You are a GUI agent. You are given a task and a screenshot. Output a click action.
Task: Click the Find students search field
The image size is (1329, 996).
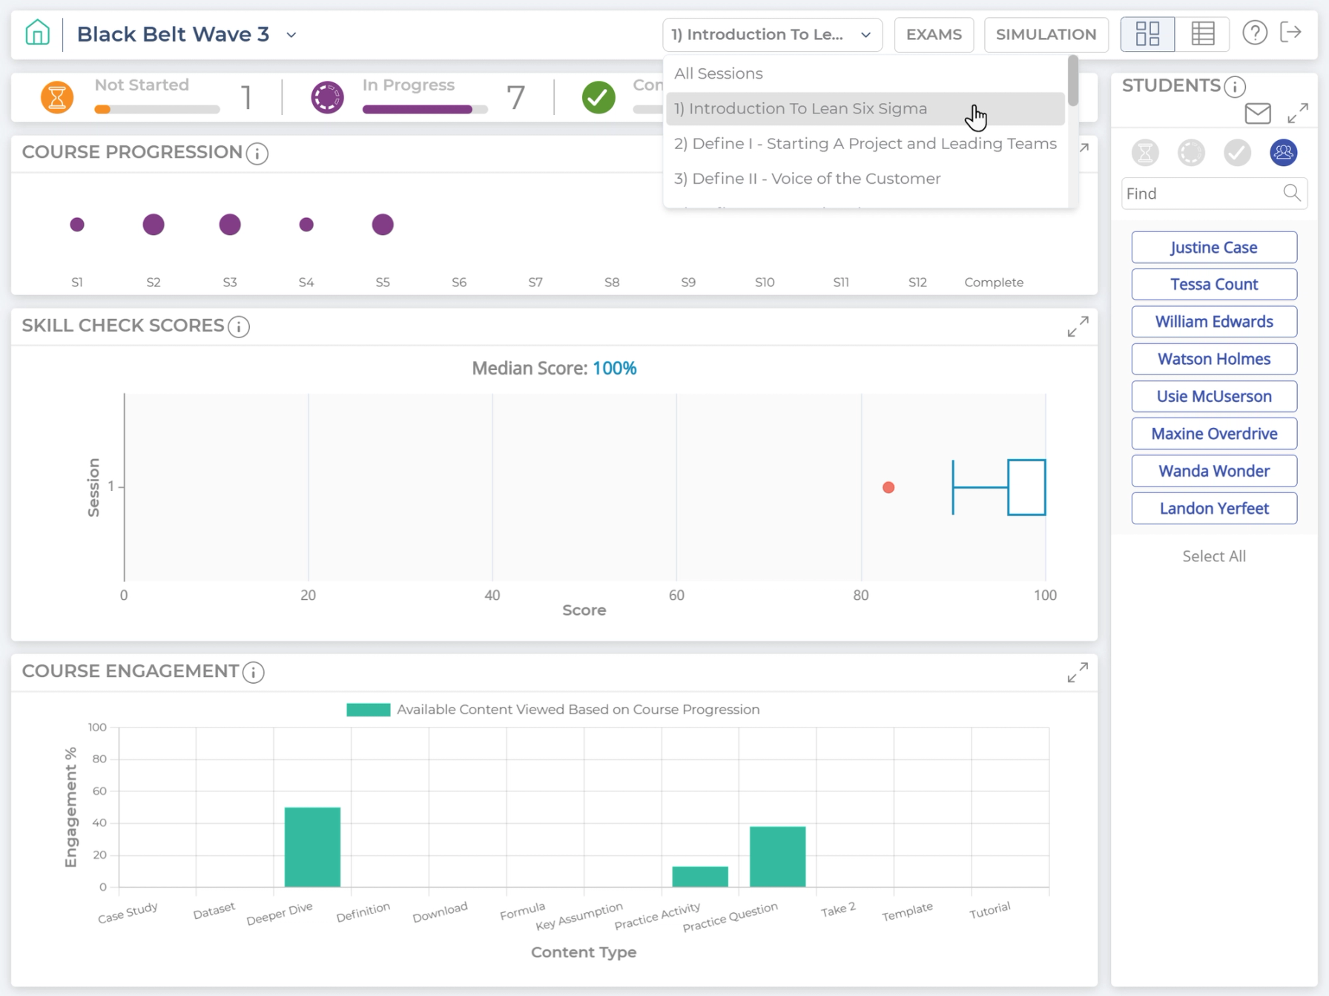tap(1214, 194)
